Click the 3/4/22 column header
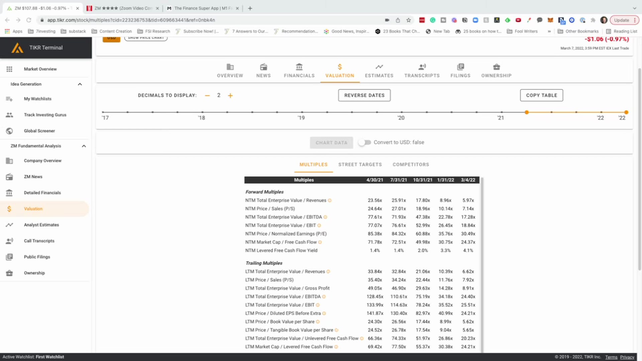 click(x=468, y=180)
